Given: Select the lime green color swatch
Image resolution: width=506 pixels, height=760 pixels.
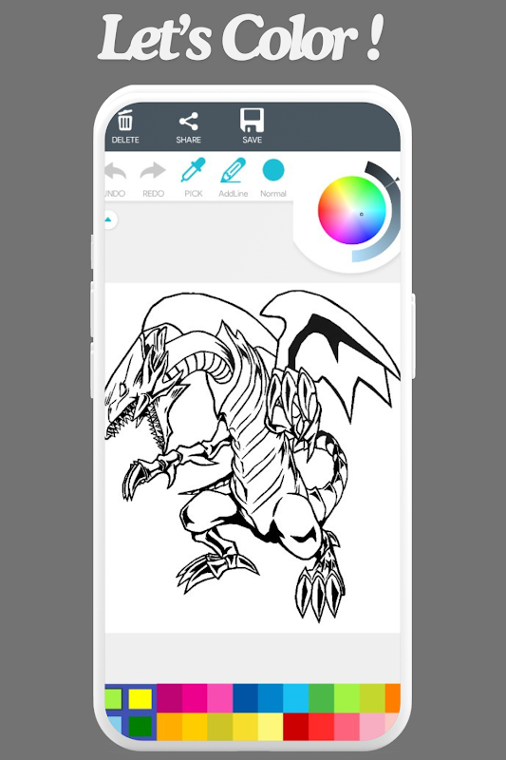Looking at the screenshot, I should click(x=347, y=698).
